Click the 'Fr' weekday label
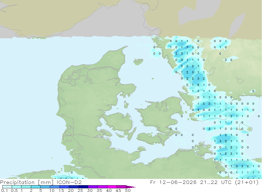The image size is (262, 192). (x=153, y=182)
